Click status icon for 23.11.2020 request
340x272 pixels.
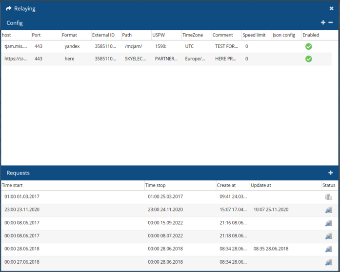[x=329, y=210]
